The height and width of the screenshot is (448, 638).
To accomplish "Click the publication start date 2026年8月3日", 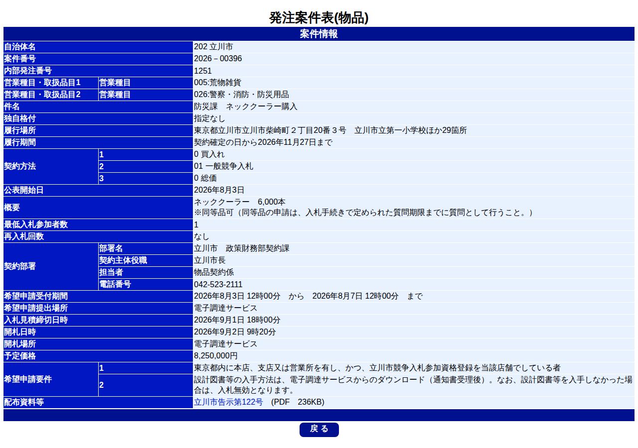I will tap(219, 190).
